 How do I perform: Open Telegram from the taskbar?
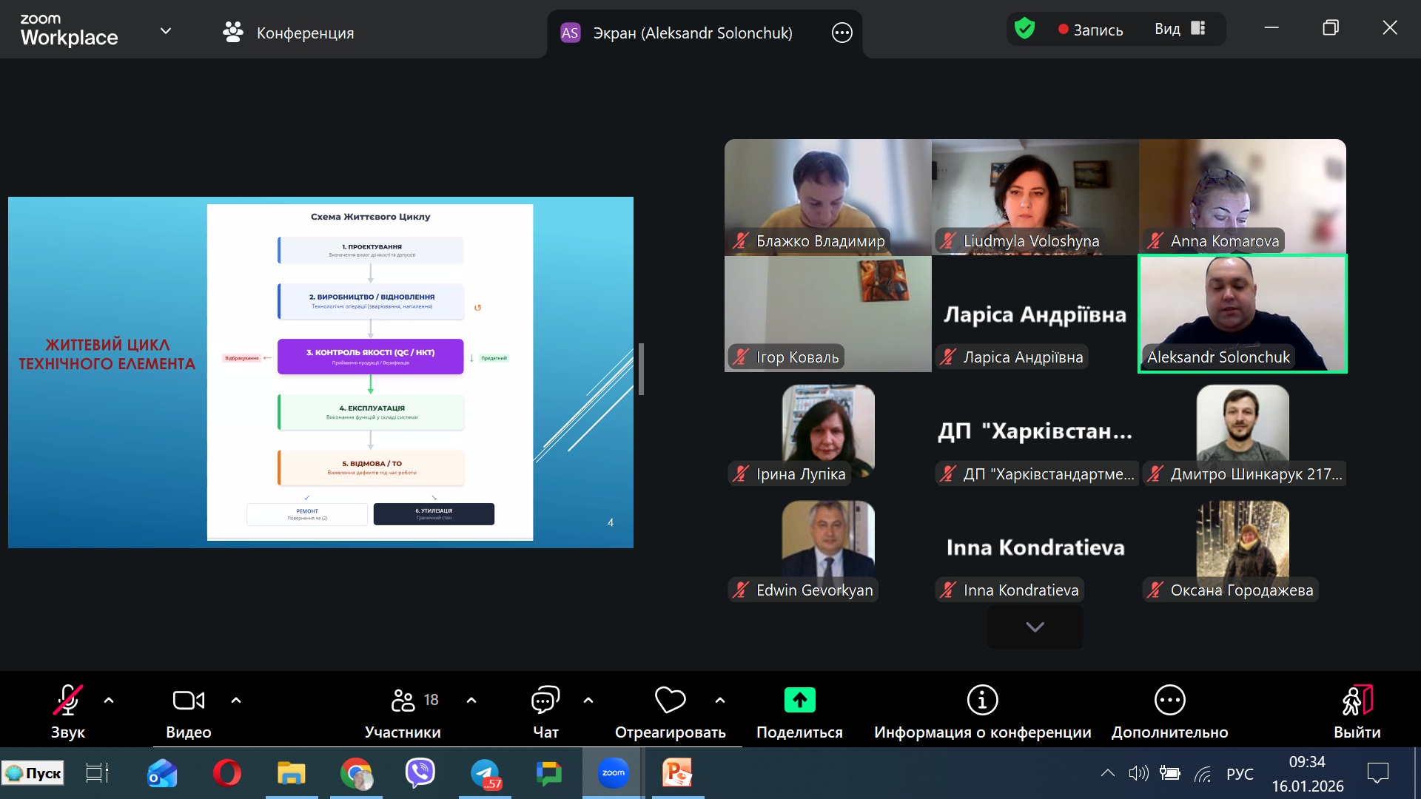[486, 774]
